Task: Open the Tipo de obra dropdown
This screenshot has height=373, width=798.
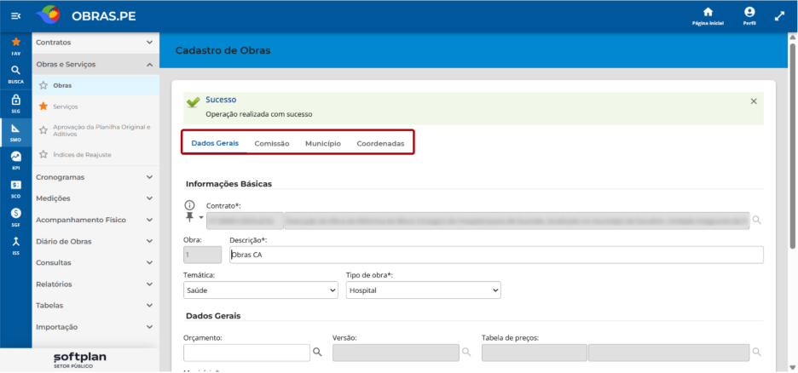Action: (x=424, y=290)
